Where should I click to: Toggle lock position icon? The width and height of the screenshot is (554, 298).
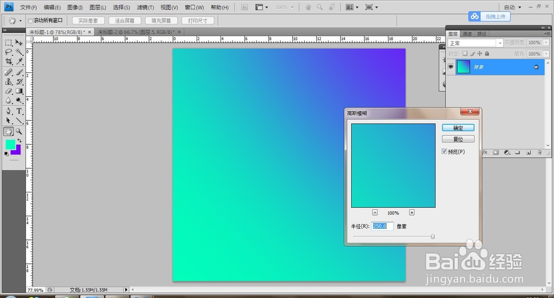point(479,54)
